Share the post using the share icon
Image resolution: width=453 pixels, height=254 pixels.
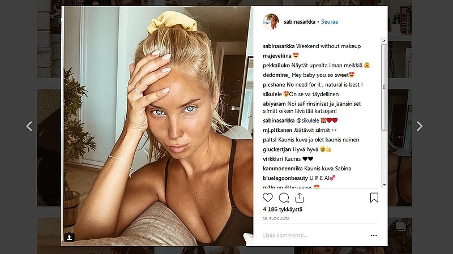pos(300,198)
